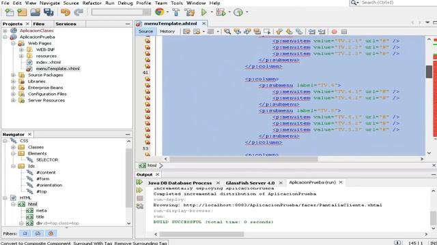Screen dimensions: 437x245
Task: Build project with the hammer icon
Action: click(176, 12)
